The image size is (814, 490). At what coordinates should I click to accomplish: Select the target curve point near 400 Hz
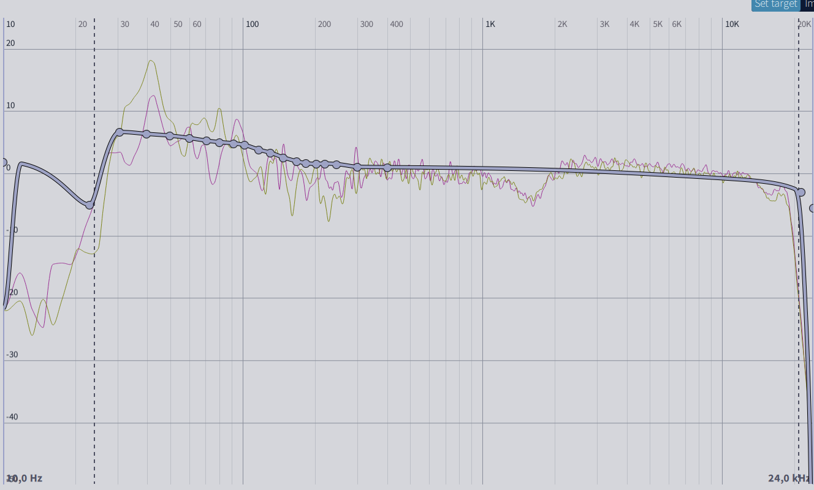tap(387, 167)
